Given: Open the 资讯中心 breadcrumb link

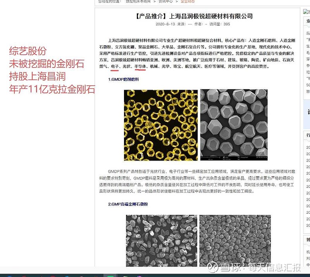Looking at the screenshot, I should coord(166,1).
